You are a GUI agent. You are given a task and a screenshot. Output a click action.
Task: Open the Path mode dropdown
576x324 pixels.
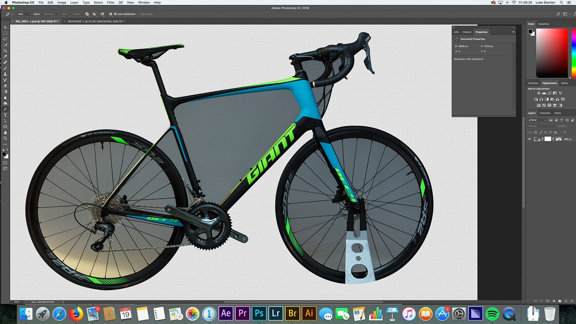(x=24, y=14)
